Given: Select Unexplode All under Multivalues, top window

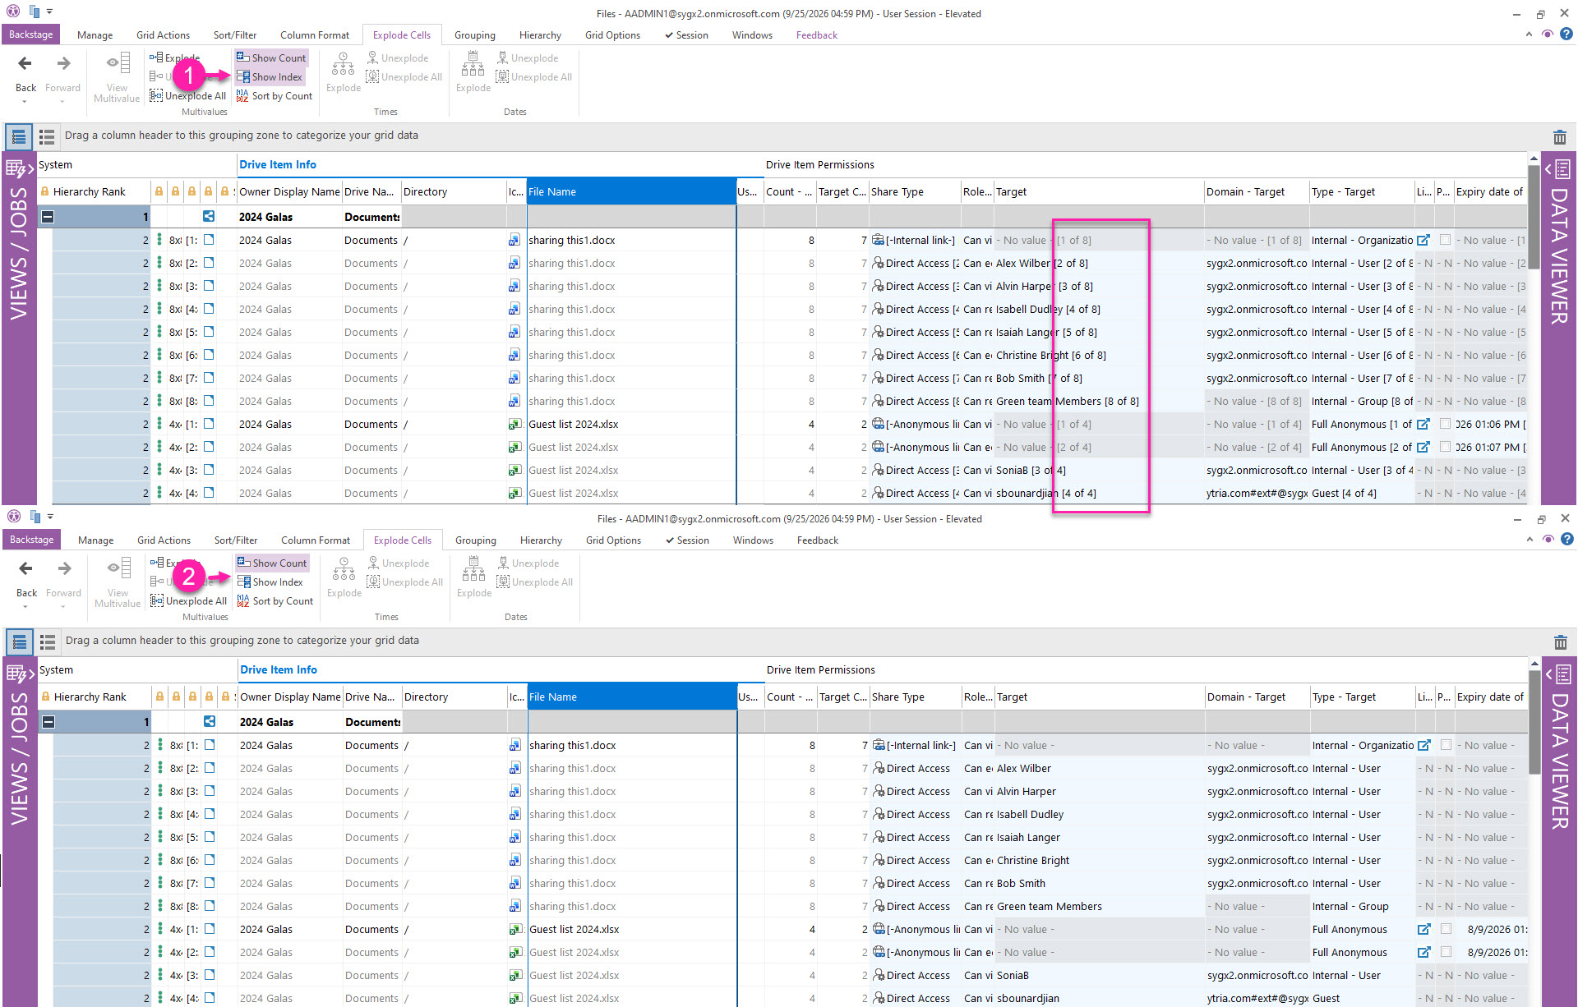Looking at the screenshot, I should pyautogui.click(x=188, y=96).
